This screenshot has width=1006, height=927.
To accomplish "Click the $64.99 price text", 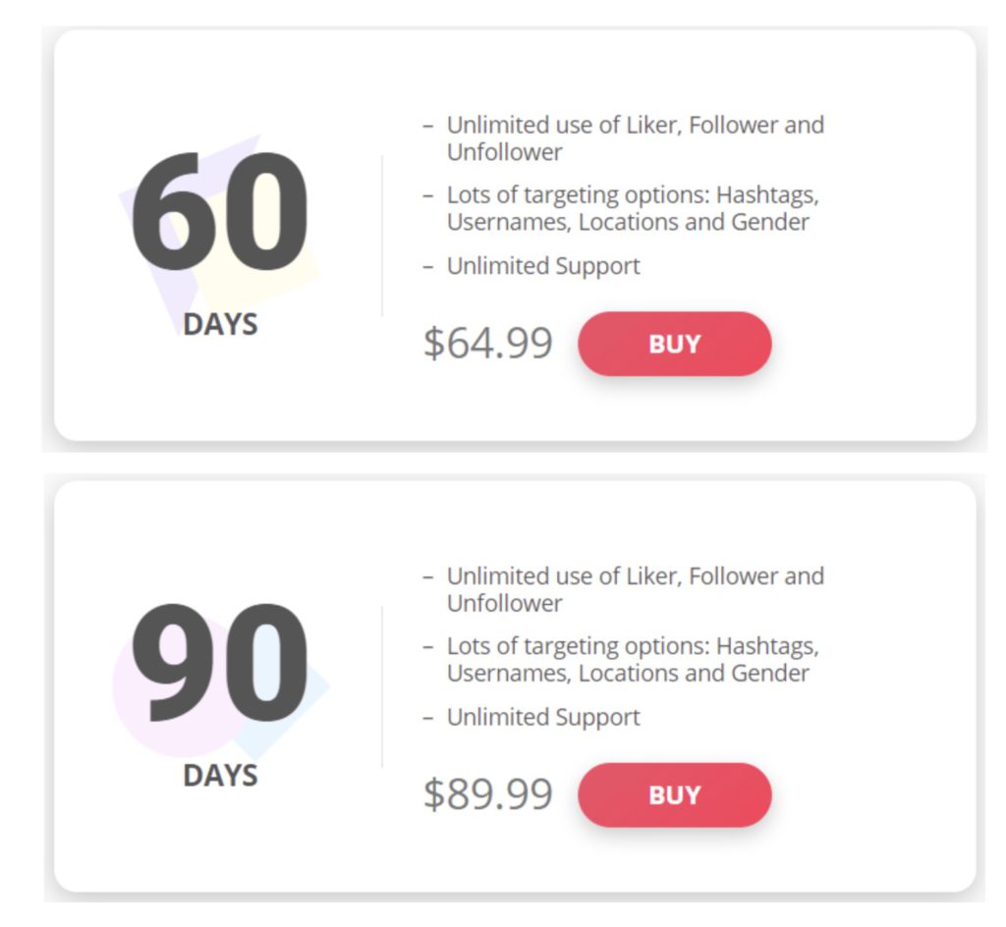I will click(x=487, y=343).
